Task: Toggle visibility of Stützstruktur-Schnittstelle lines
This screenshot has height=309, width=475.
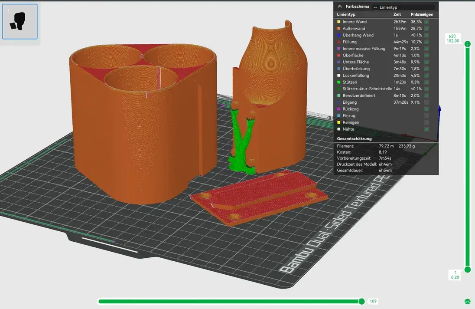Action: coord(426,89)
